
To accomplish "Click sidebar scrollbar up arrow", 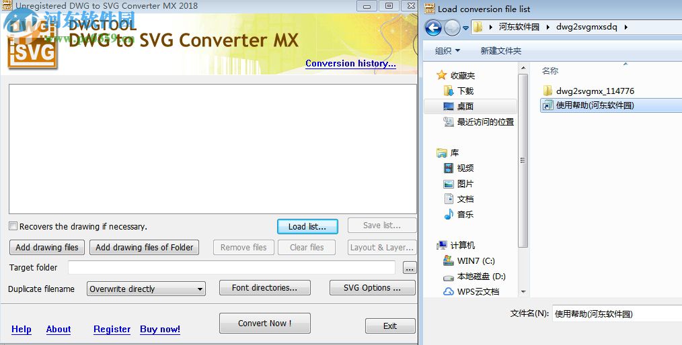I will click(523, 68).
